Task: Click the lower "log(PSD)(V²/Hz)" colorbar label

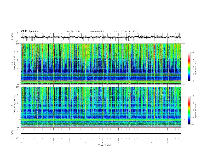Action: pyautogui.click(x=195, y=111)
